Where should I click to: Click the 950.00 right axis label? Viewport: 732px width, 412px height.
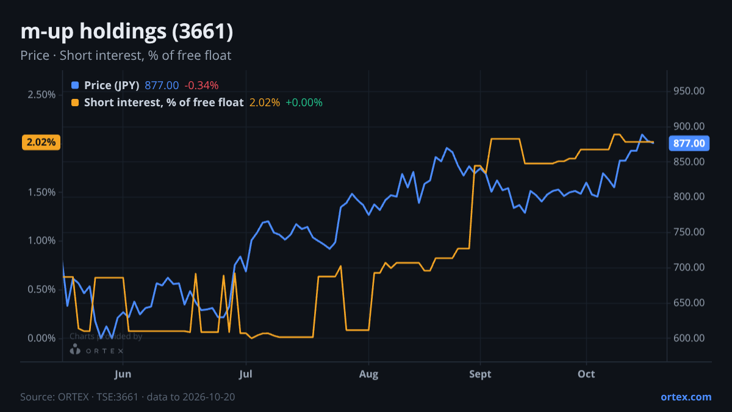(x=689, y=91)
